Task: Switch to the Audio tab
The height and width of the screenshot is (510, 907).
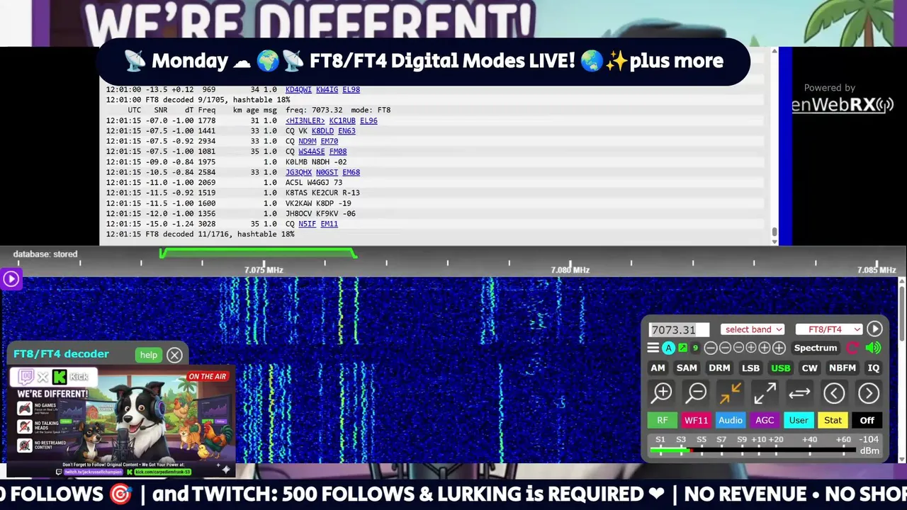Action: (x=731, y=420)
